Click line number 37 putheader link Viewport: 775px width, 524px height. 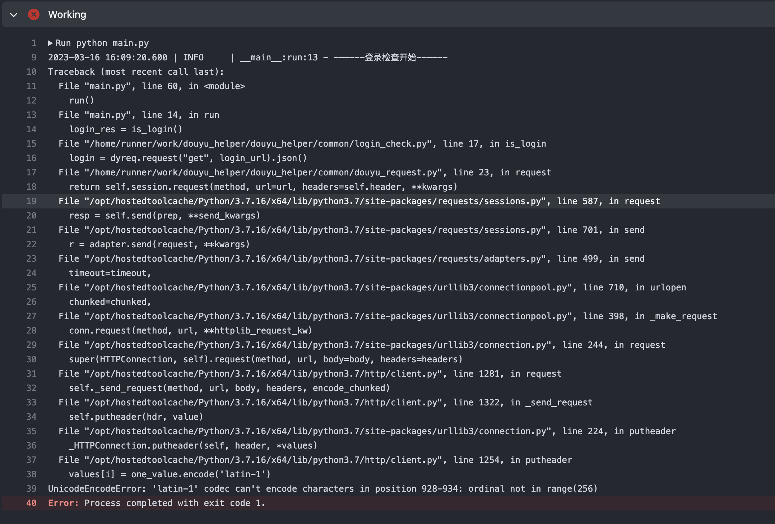pos(32,460)
